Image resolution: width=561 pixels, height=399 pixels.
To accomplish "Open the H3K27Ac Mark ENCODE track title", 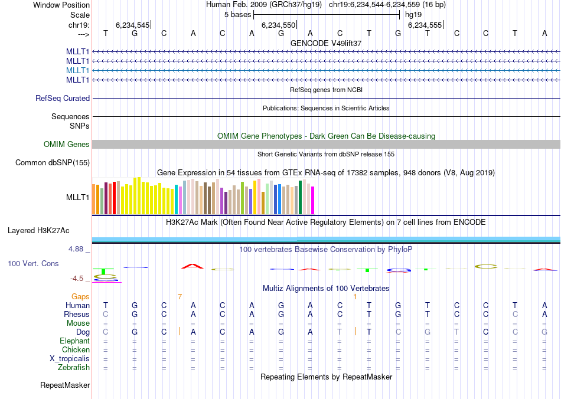I will click(326, 223).
